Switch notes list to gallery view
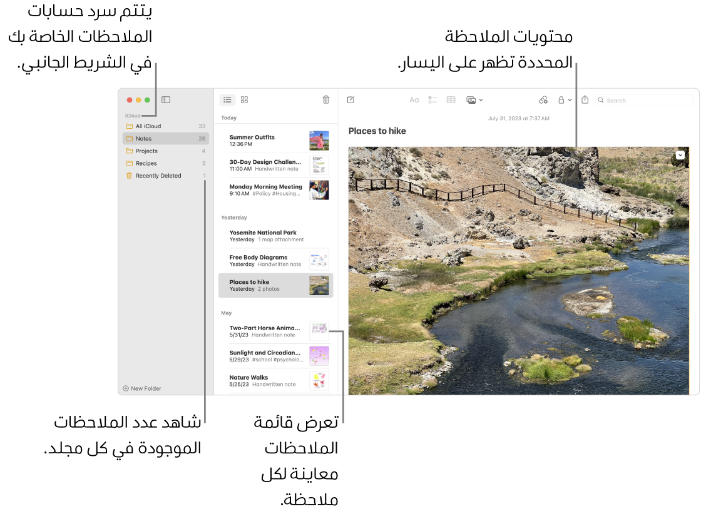This screenshot has width=701, height=514. click(244, 99)
